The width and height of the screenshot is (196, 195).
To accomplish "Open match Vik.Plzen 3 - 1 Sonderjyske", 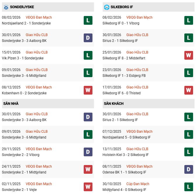I will point(22,58).
